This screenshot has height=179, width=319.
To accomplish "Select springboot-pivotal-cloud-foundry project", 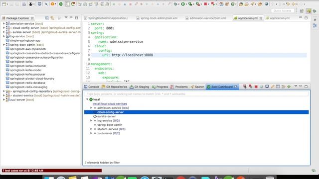I will 32,79.
